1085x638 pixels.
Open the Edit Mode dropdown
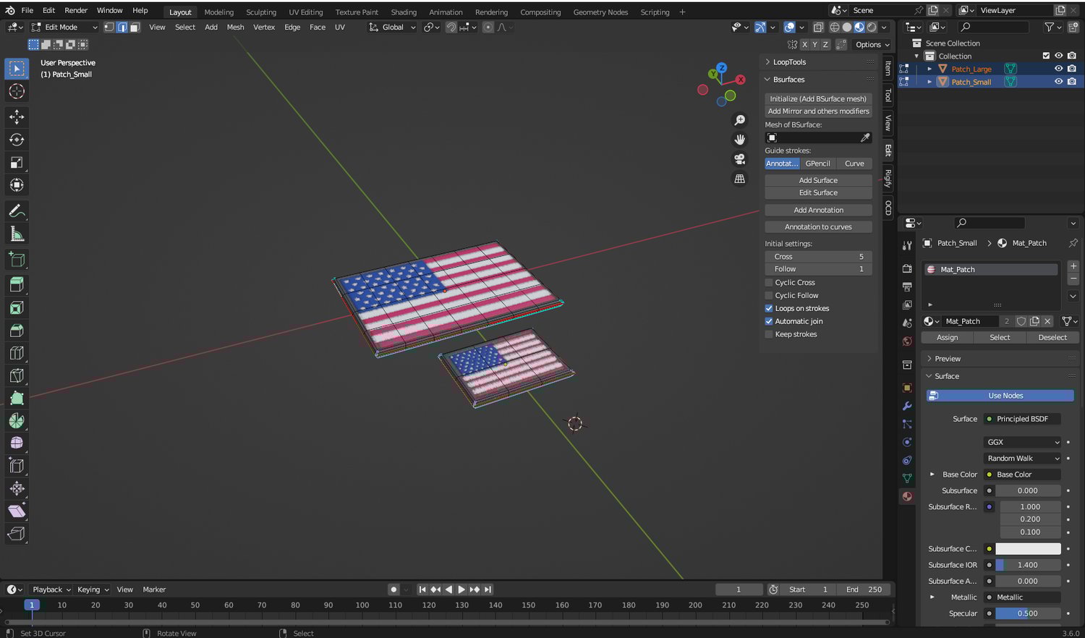coord(65,27)
